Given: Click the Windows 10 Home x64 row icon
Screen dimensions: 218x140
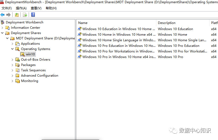Looking at the screenshot, I should (79, 34).
